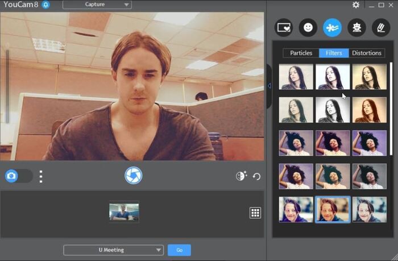Viewport: 398px width, 261px height.
Task: Open the emoji smiley effects category
Action: (308, 27)
